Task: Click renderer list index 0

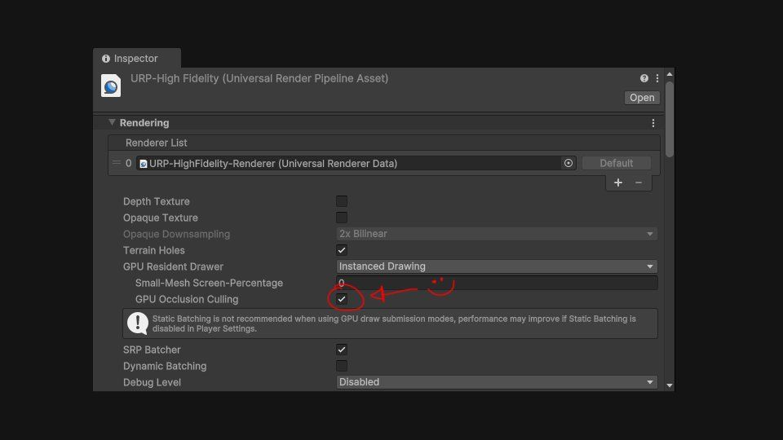Action: (128, 163)
